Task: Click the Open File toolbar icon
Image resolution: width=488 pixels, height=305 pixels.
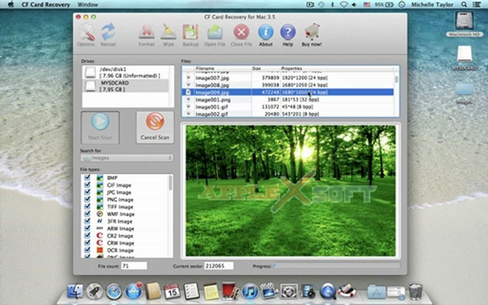Action: coord(215,35)
